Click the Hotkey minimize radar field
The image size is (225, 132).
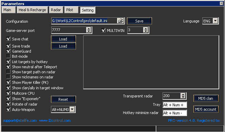click(x=175, y=113)
